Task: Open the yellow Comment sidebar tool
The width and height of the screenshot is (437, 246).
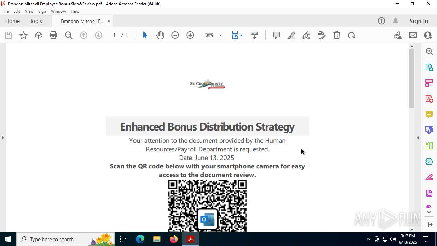Action: point(429,114)
